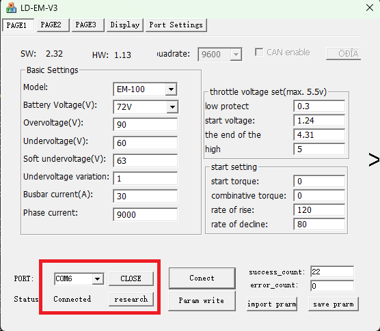Screen dimensions: 380x331
Task: Focus the Busbar current field
Action: pyautogui.click(x=145, y=197)
